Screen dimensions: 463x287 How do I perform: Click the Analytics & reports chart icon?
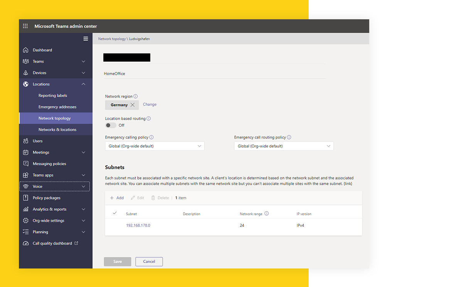26,209
